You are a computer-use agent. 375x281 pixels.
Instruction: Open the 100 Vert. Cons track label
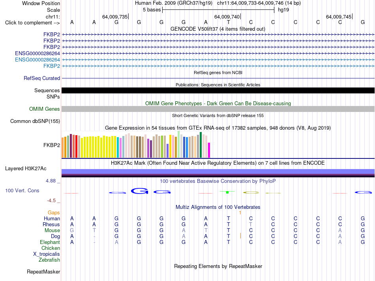(22, 190)
